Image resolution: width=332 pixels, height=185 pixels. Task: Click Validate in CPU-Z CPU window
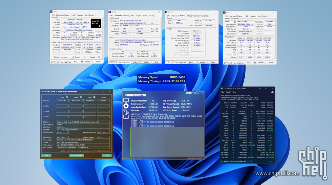pos(88,62)
